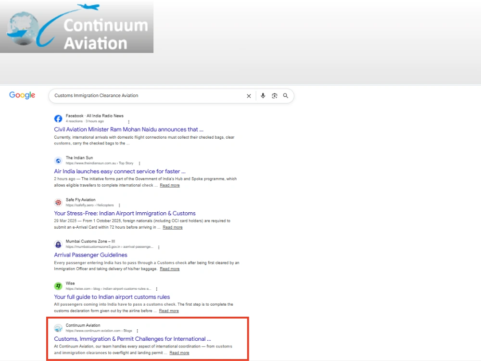Start voice search with microphone icon

(x=263, y=96)
